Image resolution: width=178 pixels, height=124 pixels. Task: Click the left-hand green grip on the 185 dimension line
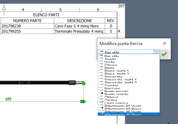click(x=81, y=102)
